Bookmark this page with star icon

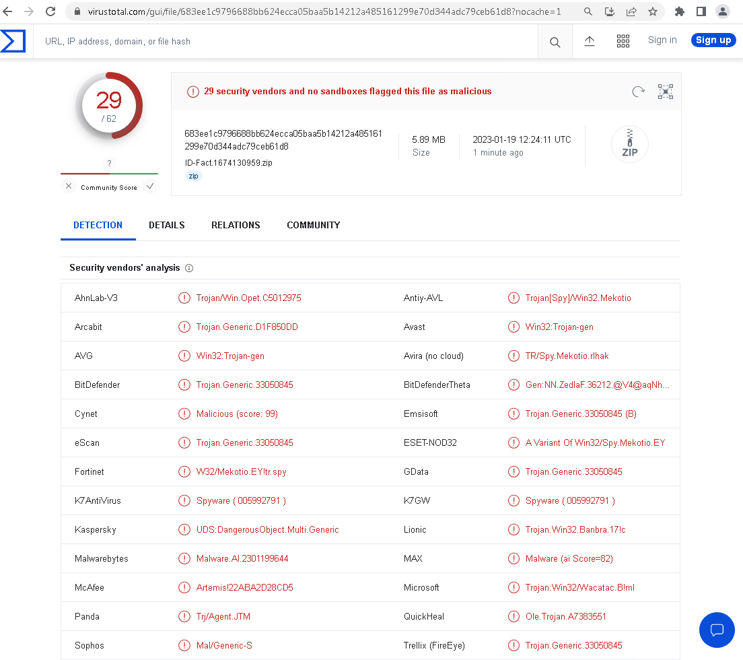tap(652, 11)
